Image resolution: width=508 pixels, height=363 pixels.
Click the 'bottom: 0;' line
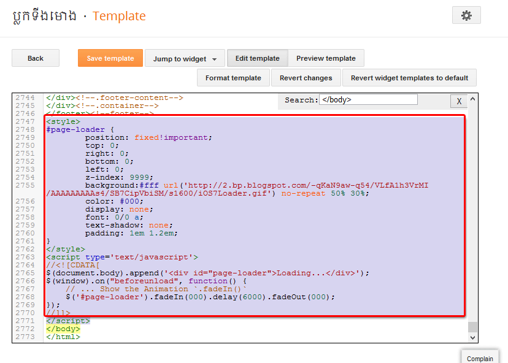tap(109, 162)
